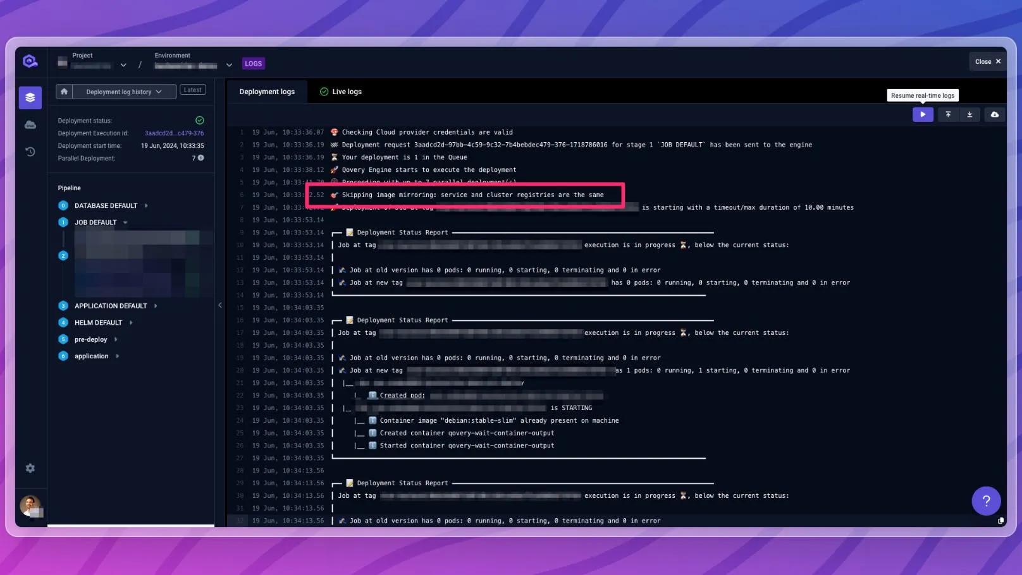This screenshot has height=575, width=1022.
Task: Click the home icon button
Action: 64,92
